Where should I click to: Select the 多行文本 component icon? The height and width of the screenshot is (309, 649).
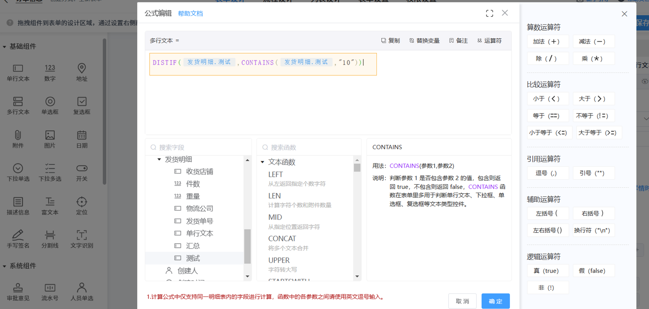click(x=18, y=106)
